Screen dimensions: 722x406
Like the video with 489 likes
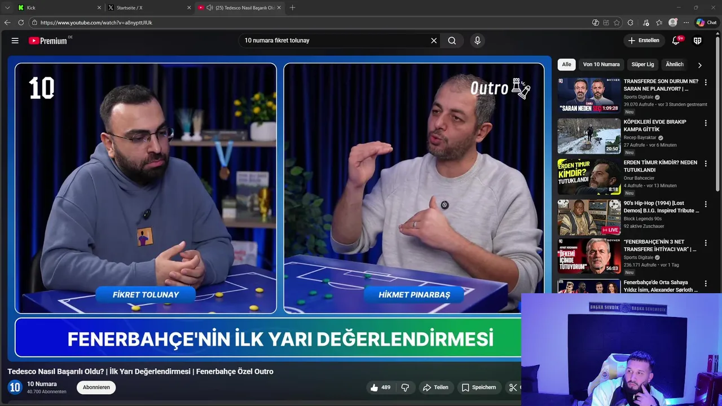(380, 387)
